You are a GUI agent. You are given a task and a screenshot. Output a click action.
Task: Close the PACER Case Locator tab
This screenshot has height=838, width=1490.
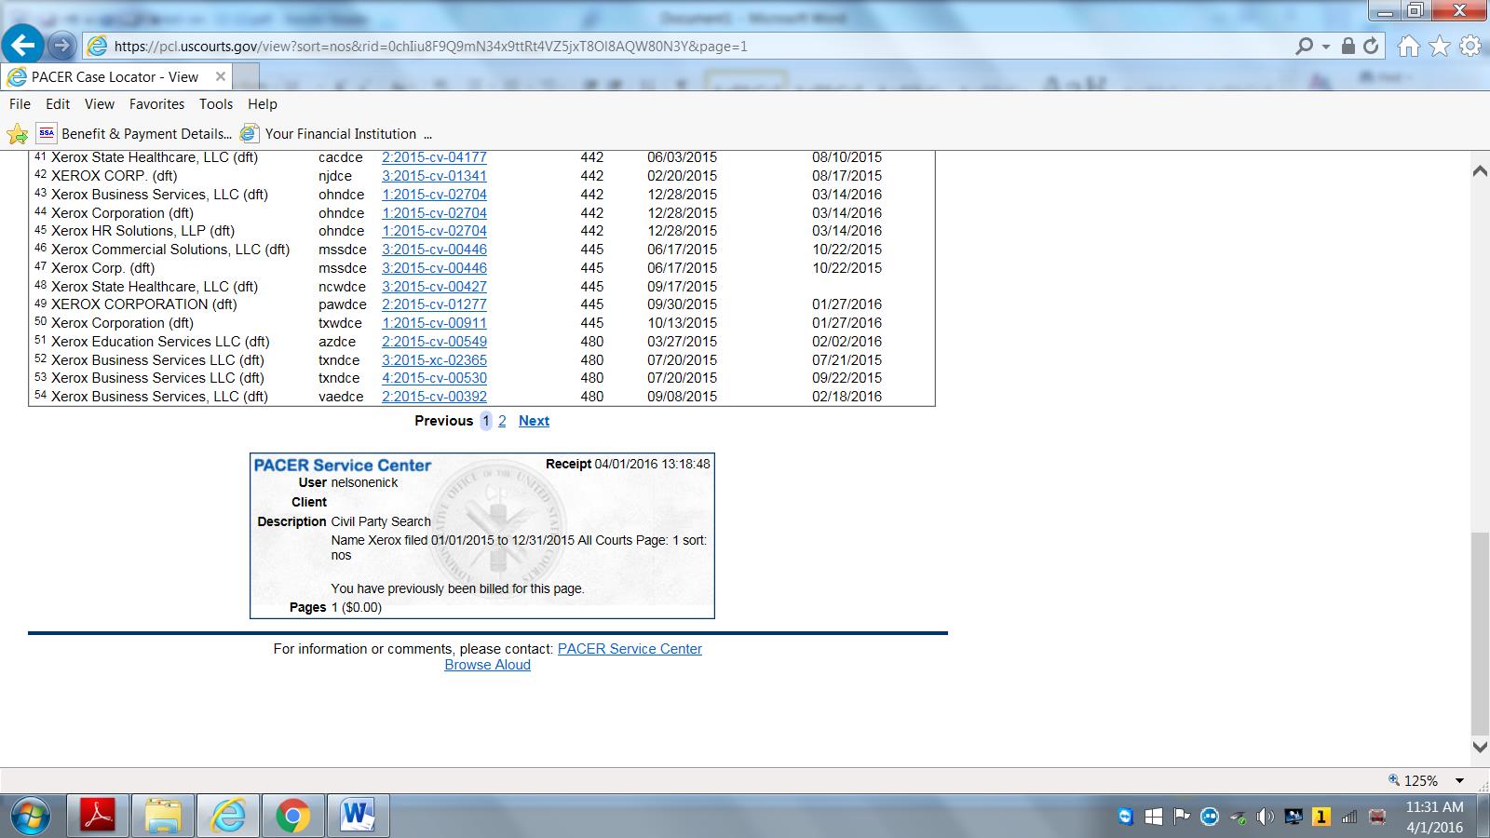pos(221,76)
